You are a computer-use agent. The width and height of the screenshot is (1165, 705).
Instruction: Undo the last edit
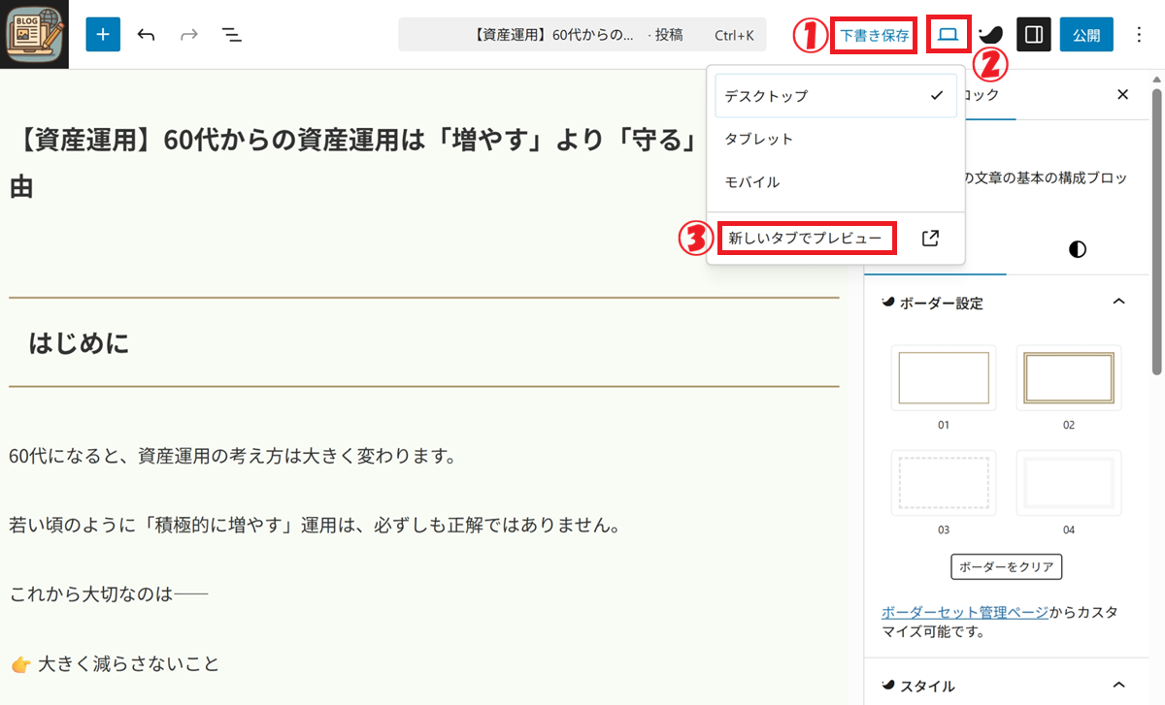tap(147, 35)
